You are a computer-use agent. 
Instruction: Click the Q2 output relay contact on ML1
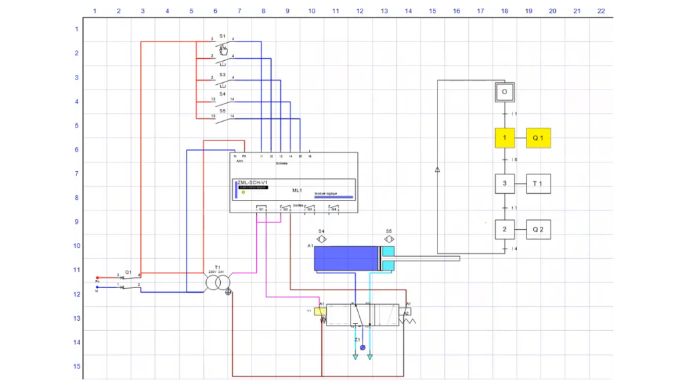285,209
